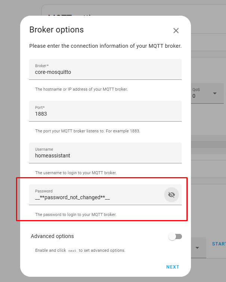
Task: Toggle password visibility eye icon
Action: (171, 195)
